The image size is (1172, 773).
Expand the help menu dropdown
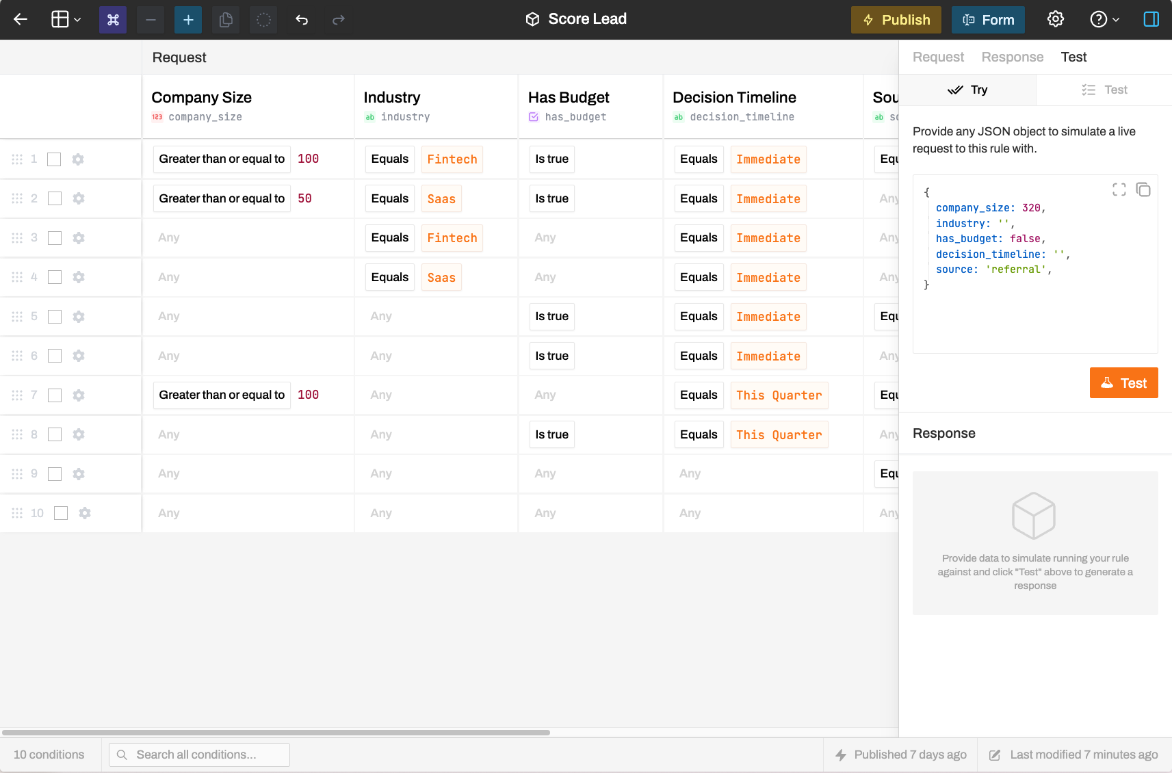[1104, 19]
